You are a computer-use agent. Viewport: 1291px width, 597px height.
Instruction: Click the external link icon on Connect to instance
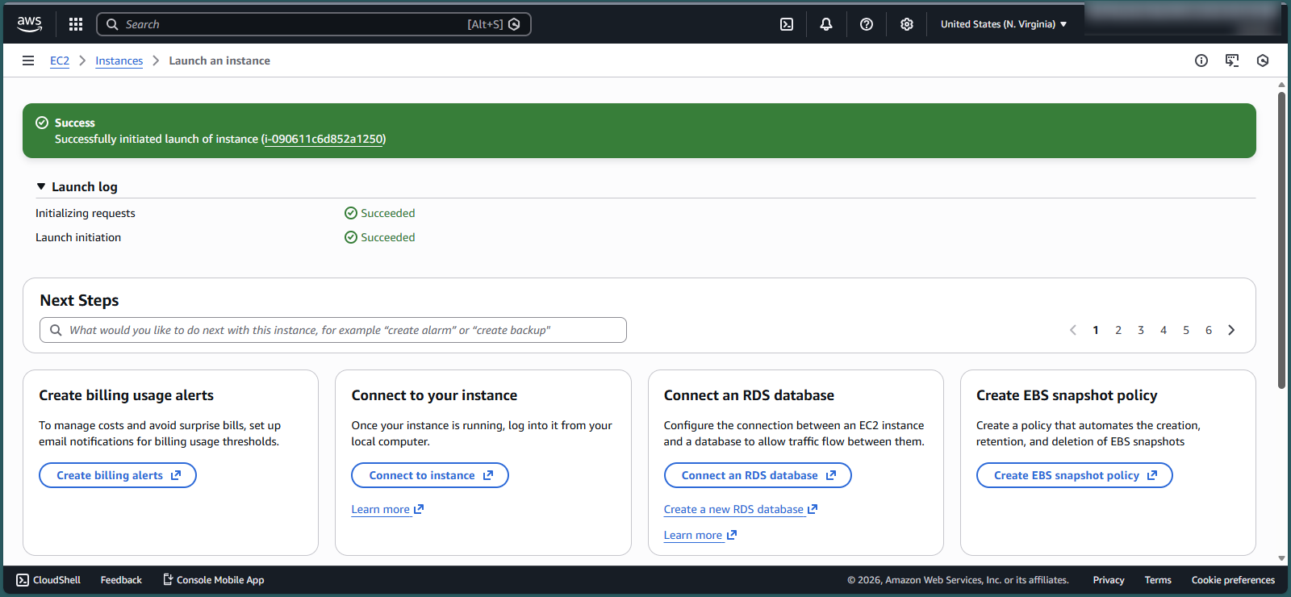(488, 475)
